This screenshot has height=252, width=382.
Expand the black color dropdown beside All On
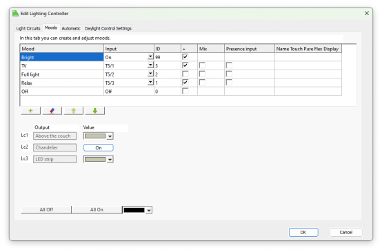(x=149, y=210)
